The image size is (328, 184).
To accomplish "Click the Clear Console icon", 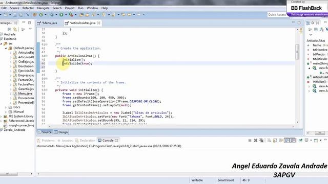I will point(269,141).
